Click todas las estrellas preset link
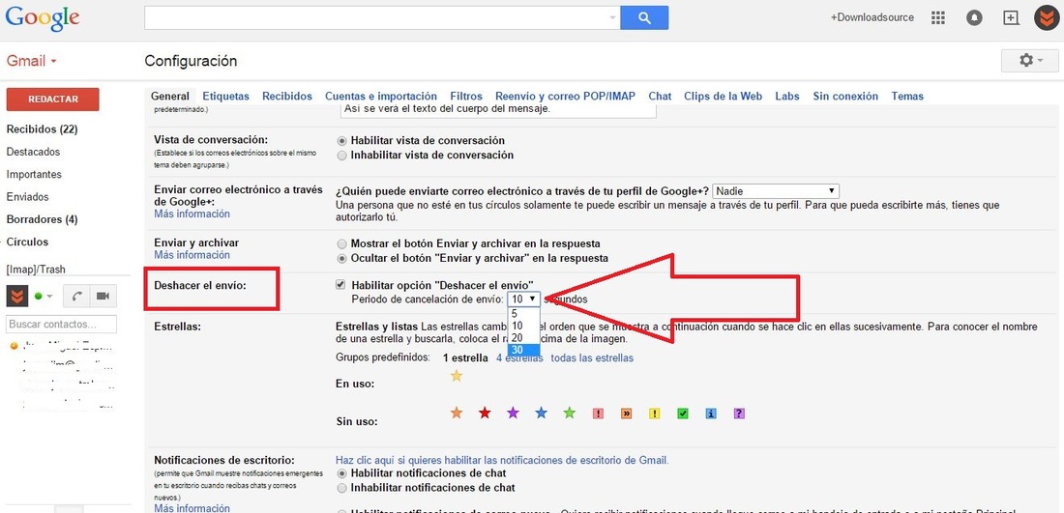The height and width of the screenshot is (513, 1064). tap(592, 357)
